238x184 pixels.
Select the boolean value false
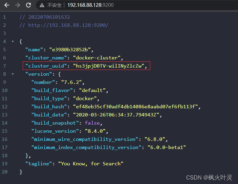pos(92,123)
